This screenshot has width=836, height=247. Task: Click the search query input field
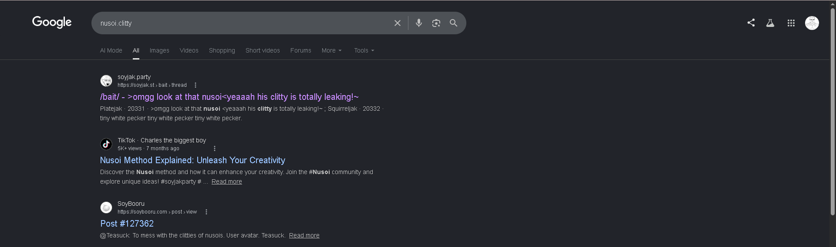tap(244, 23)
